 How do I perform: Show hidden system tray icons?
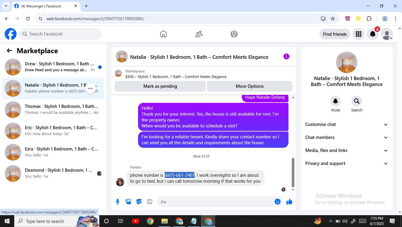(330, 221)
